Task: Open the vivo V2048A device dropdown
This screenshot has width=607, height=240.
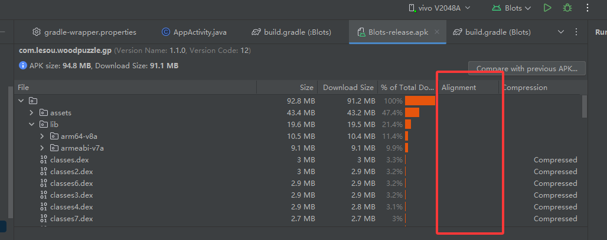Action: pyautogui.click(x=440, y=8)
